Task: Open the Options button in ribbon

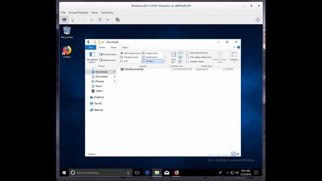Action: 234,57
